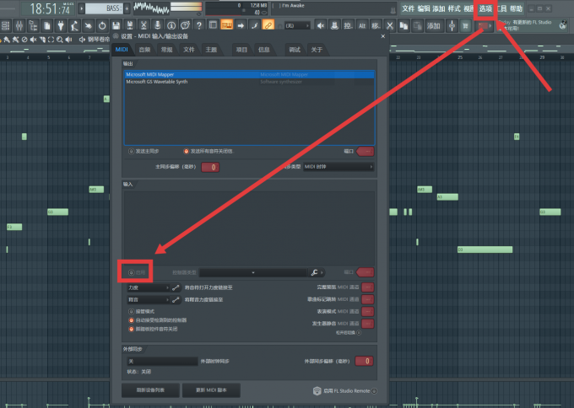Open the snap selector dropdown in toolbar
This screenshot has height=408, width=574.
click(x=297, y=25)
